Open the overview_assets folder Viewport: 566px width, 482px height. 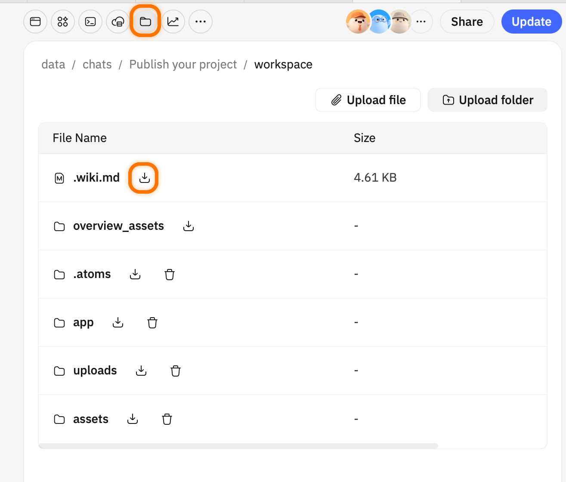point(118,226)
